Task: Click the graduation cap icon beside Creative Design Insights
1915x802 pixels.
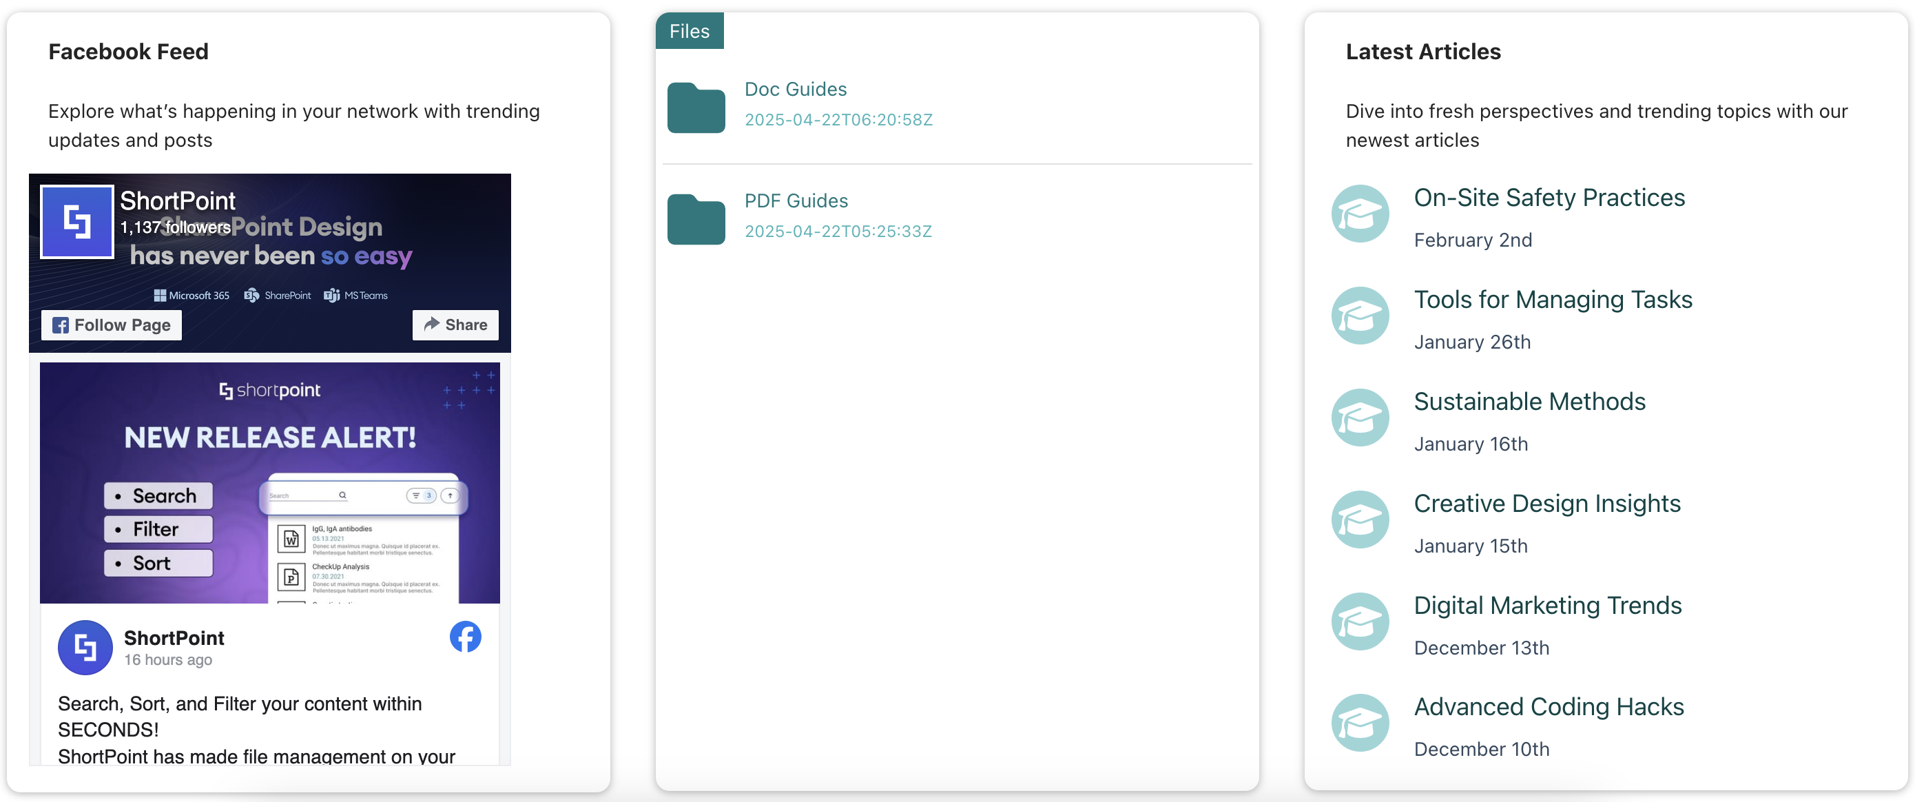Action: pos(1360,520)
